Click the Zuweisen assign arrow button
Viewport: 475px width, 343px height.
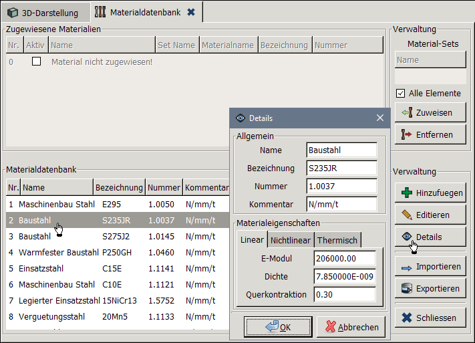[x=430, y=113]
